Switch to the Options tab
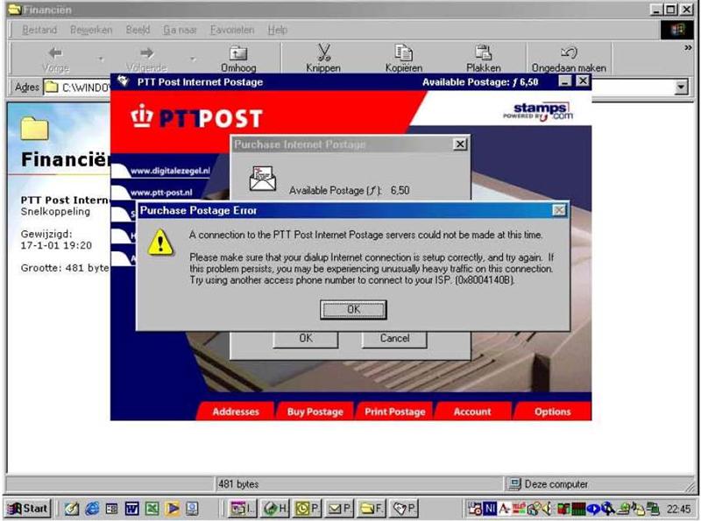 [x=553, y=412]
